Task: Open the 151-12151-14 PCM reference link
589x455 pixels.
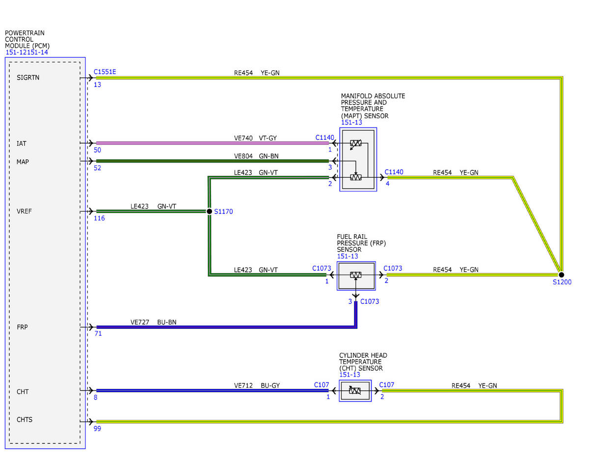Action: [27, 53]
